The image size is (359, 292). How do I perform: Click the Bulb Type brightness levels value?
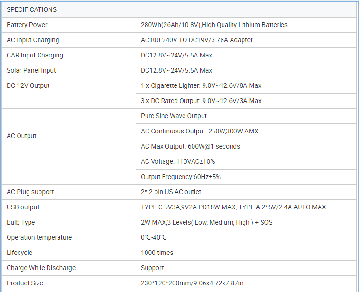click(206, 222)
